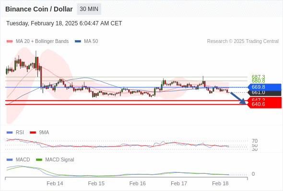Click the MA 20 + Bollinger Bands swatch

click(x=10, y=42)
